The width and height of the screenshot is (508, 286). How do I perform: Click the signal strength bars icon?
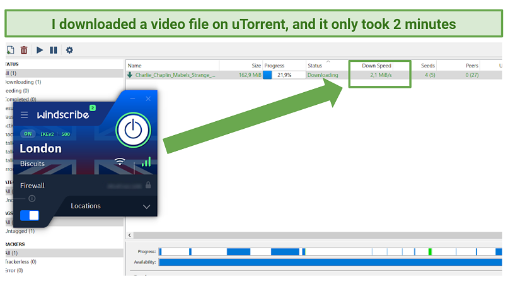pyautogui.click(x=146, y=162)
